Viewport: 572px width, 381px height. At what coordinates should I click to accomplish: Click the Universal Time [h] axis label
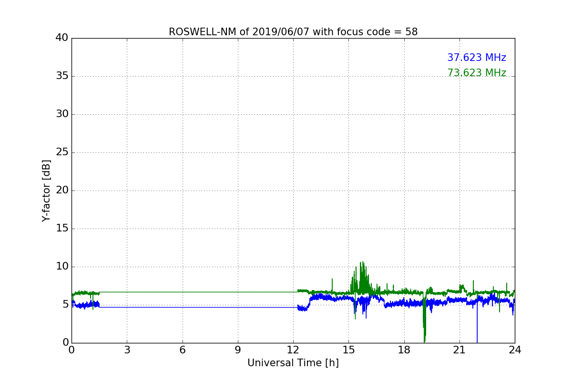[293, 363]
